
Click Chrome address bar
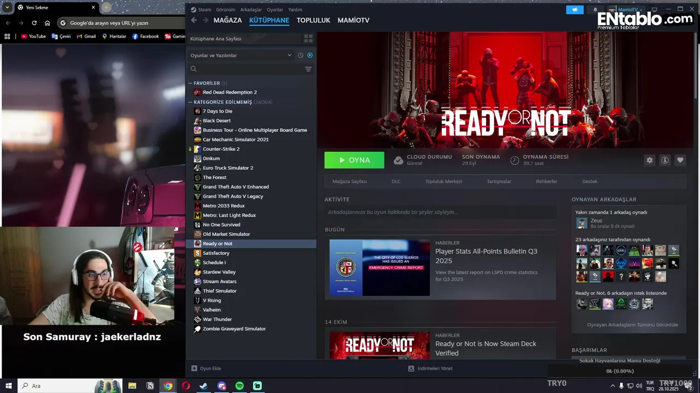coord(121,23)
